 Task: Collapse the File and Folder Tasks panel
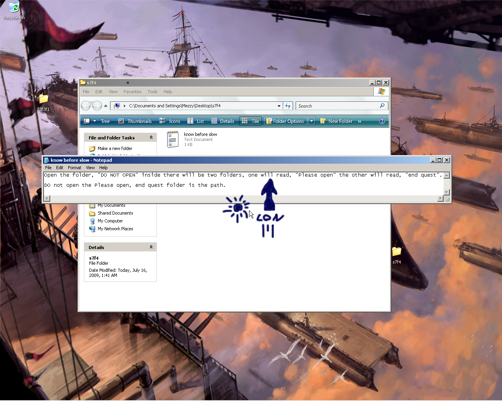point(151,137)
